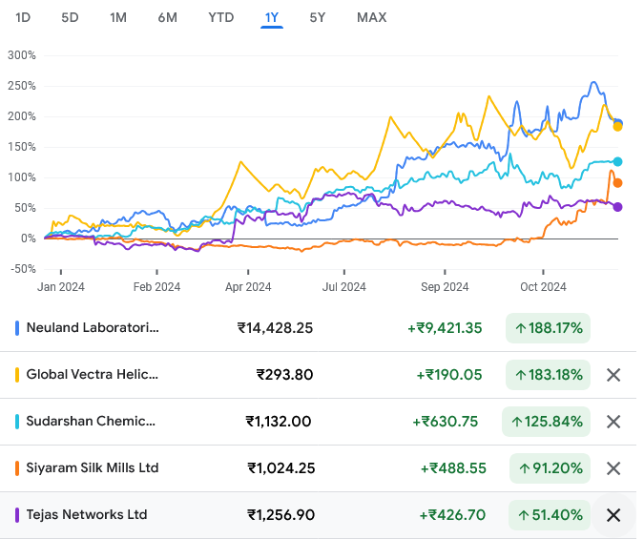
Task: Click the Jan 2024 axis label
Action: 61,287
